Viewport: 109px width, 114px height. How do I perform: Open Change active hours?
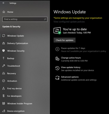click(71, 58)
